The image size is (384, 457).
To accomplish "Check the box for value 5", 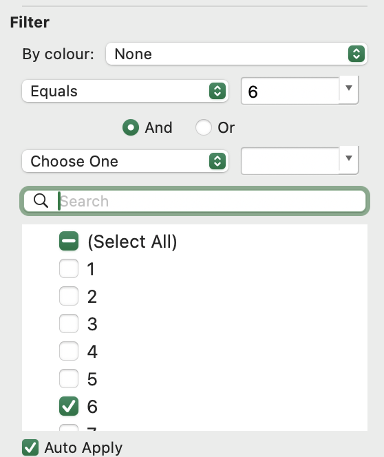I will 69,379.
